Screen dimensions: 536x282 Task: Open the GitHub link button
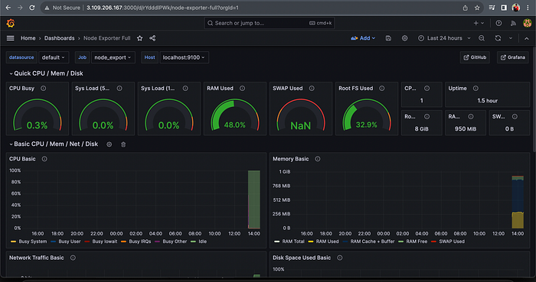coord(475,57)
